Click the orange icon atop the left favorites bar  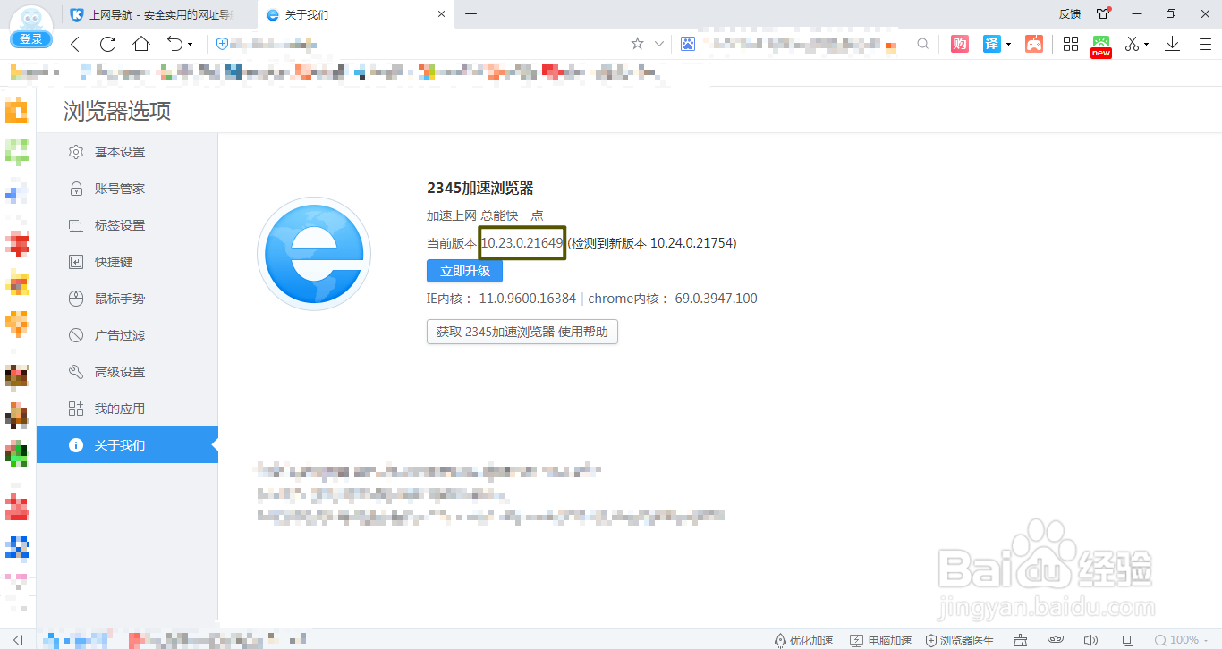[17, 111]
